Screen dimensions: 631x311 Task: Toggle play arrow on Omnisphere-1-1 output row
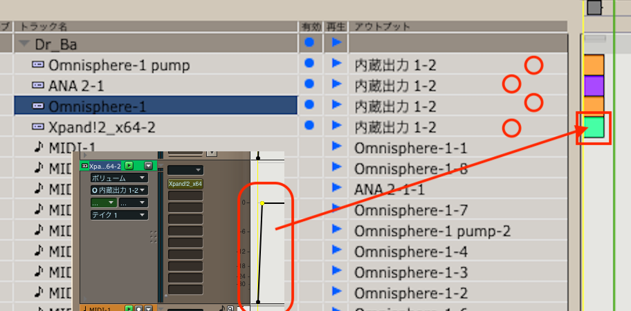coord(336,147)
